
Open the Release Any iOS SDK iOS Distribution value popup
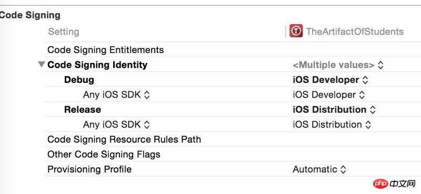[x=332, y=124]
